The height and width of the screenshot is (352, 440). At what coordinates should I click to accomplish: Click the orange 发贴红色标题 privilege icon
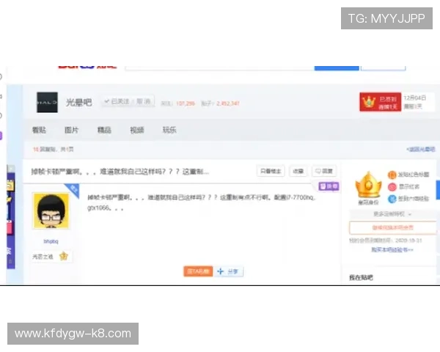point(392,175)
